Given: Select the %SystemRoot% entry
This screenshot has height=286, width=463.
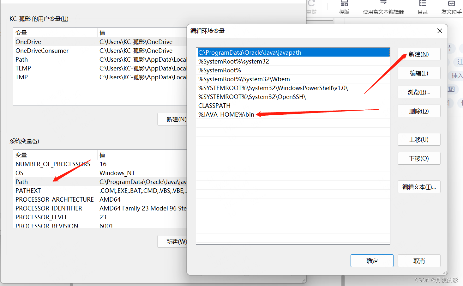Looking at the screenshot, I should click(293, 70).
